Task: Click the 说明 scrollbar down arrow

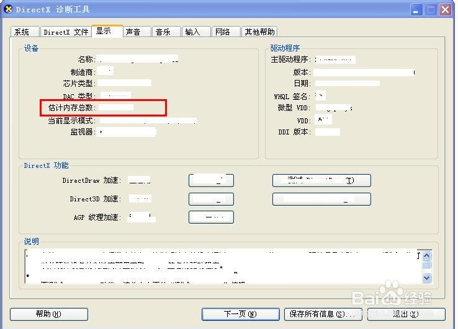Action: click(427, 278)
